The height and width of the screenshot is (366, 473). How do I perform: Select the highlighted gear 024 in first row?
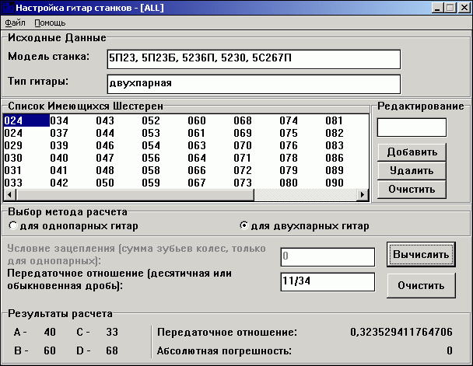(x=26, y=120)
